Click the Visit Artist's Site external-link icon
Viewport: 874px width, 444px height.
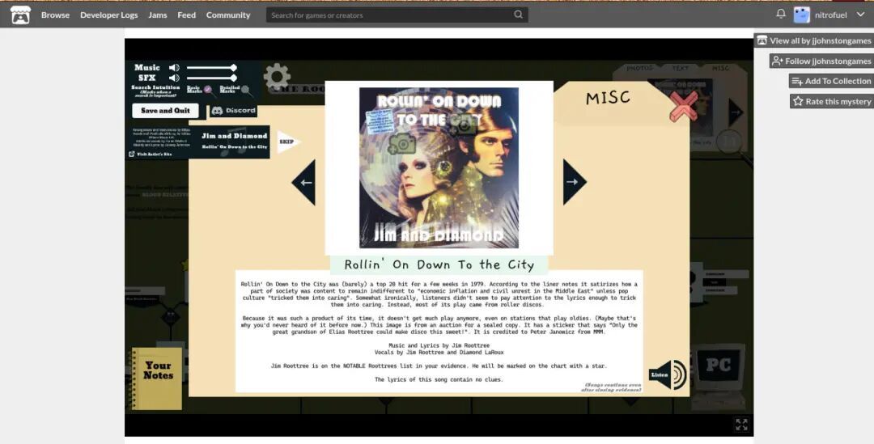click(x=132, y=154)
